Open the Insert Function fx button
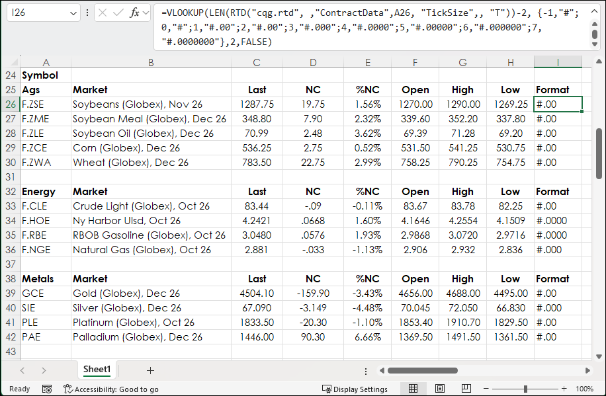The image size is (606, 396). coord(134,13)
